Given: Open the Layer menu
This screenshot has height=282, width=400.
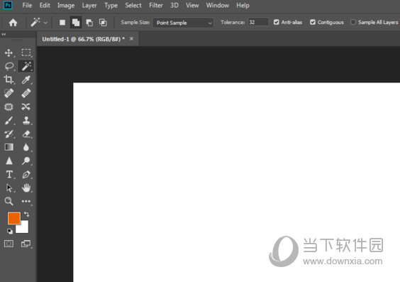Looking at the screenshot, I should coord(89,6).
